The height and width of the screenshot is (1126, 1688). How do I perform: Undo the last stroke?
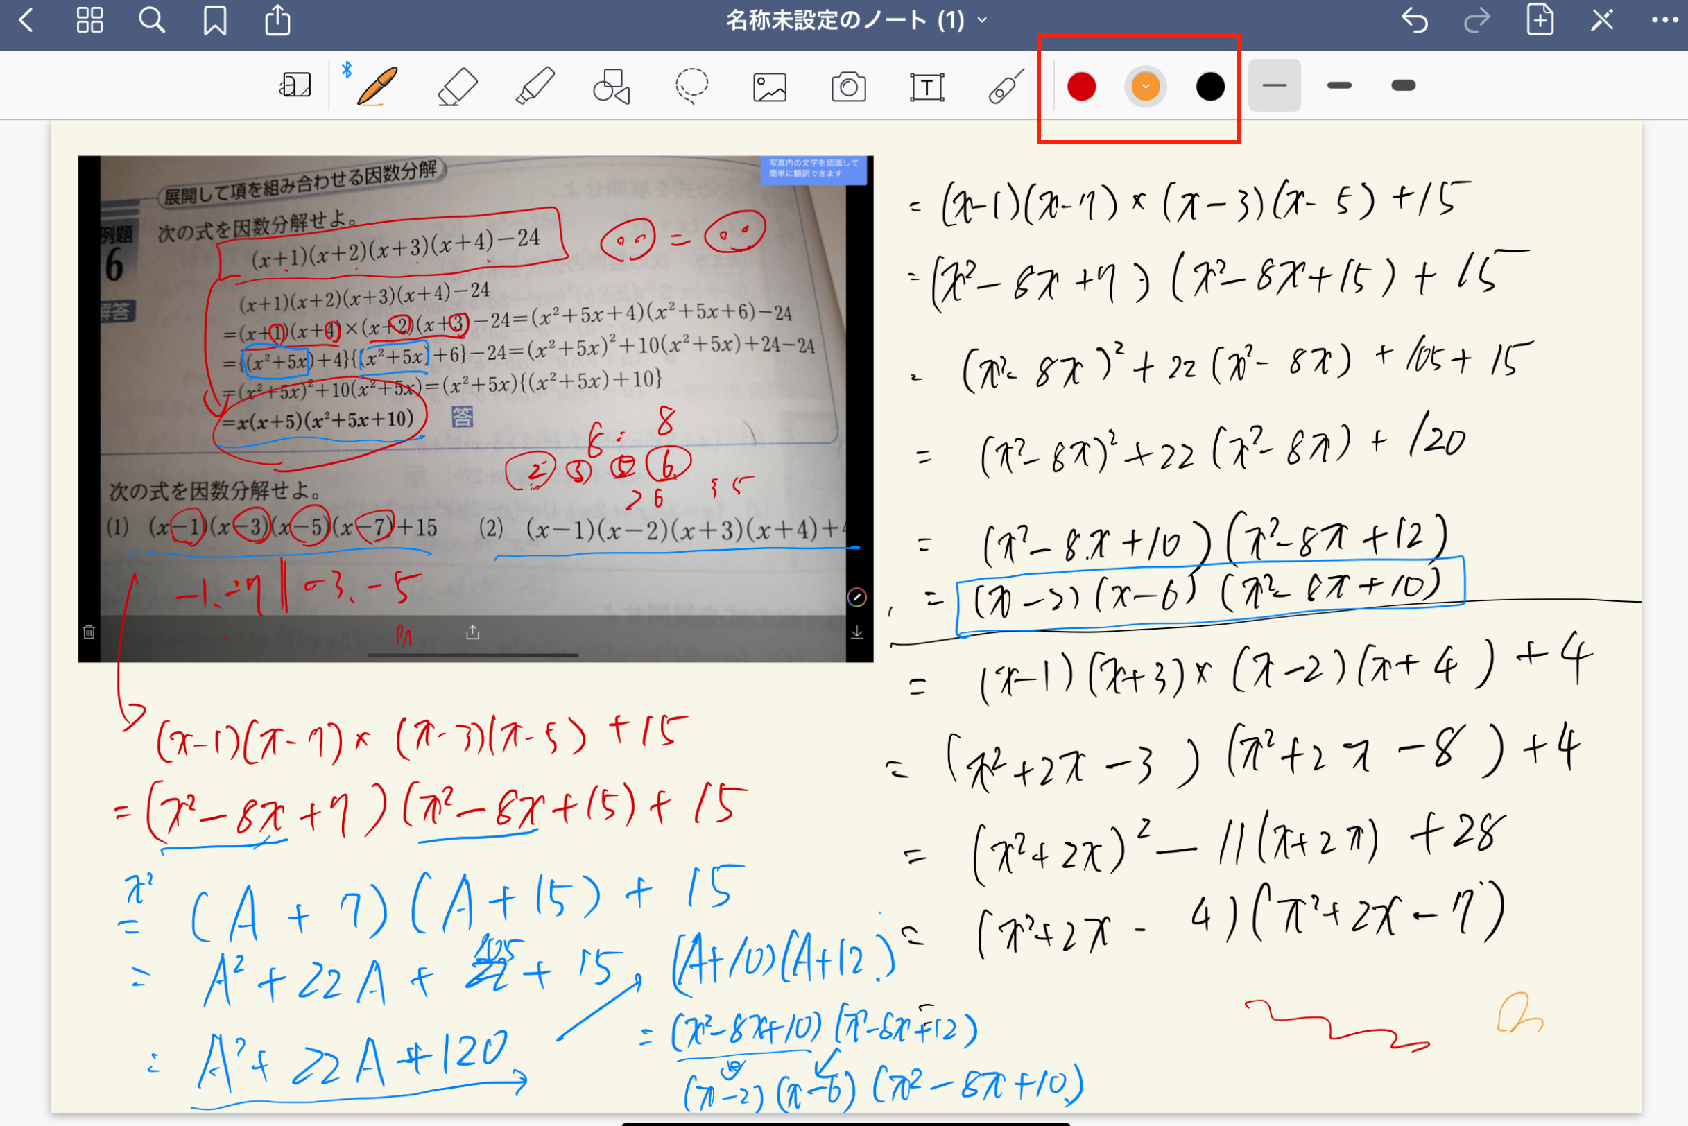pos(1414,20)
